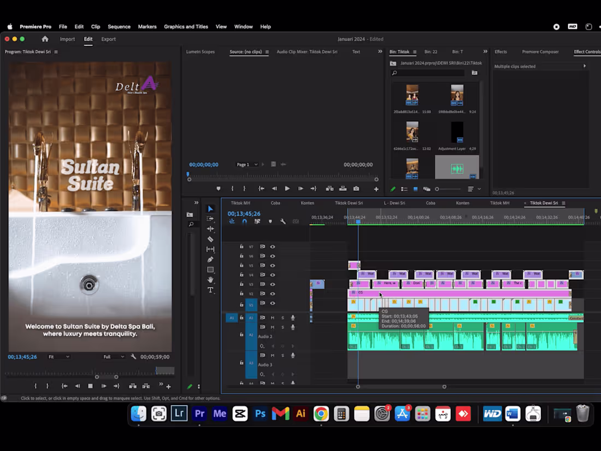Select the Adjustment Layer thumbnail in bin
The width and height of the screenshot is (601, 451).
[457, 133]
